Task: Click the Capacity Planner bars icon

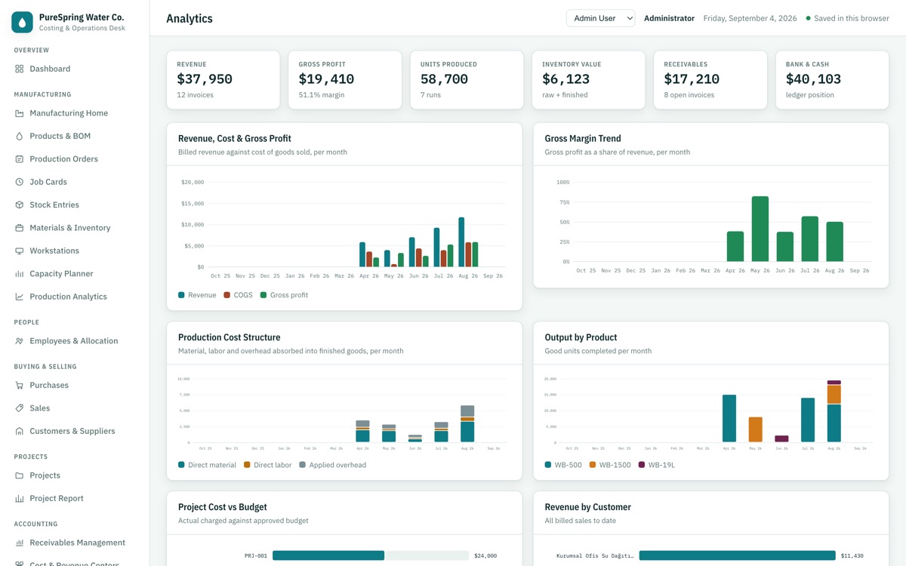Action: pos(20,274)
